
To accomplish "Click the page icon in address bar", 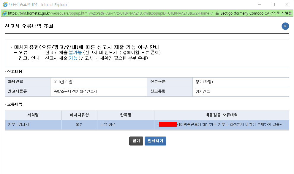I will click(x=4, y=13).
